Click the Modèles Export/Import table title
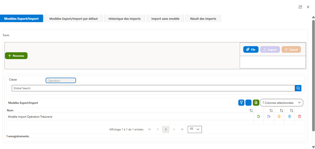315x149 pixels. [x=23, y=103]
